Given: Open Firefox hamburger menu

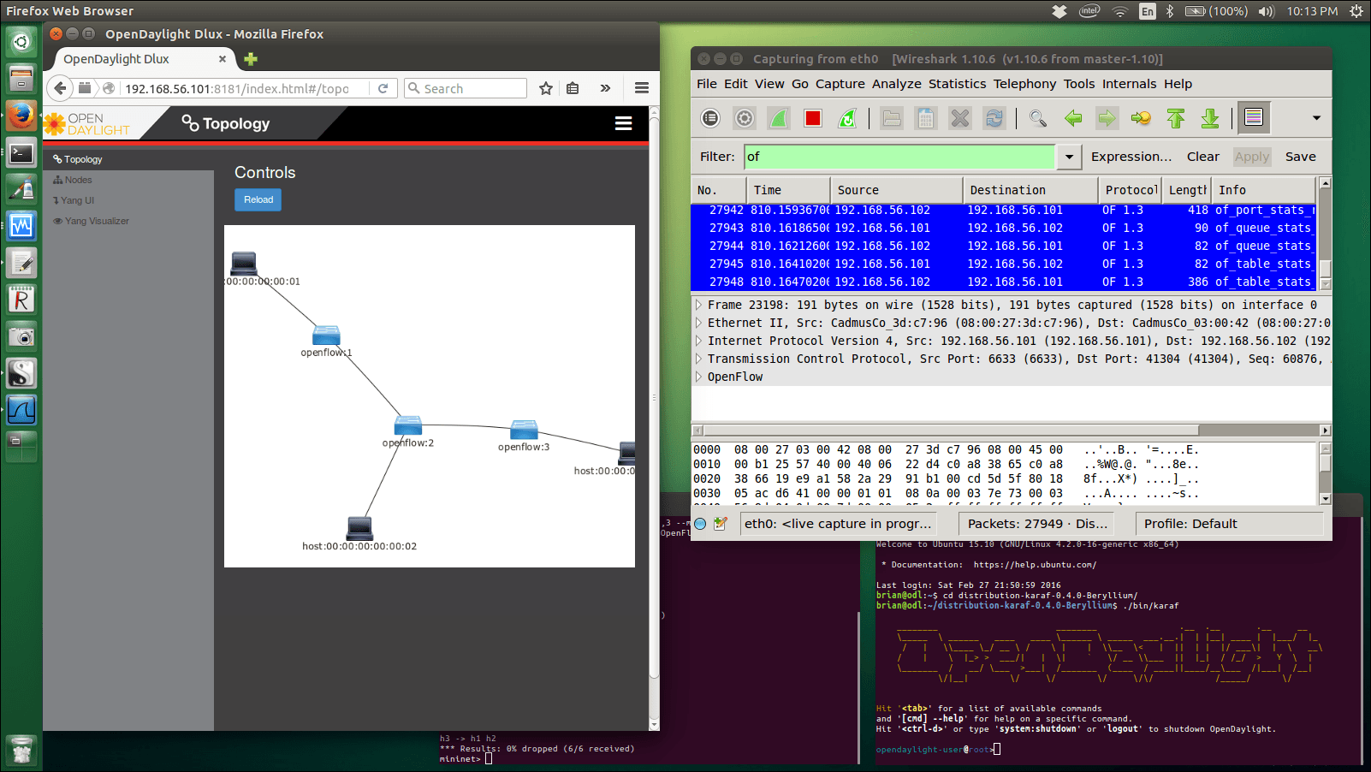Looking at the screenshot, I should [641, 88].
